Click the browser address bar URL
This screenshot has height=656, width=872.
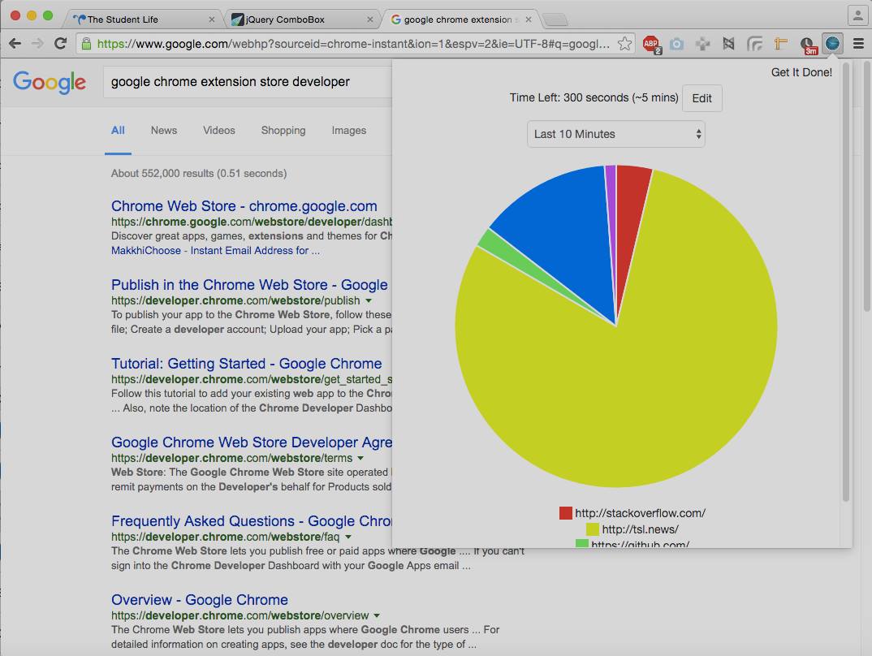[x=354, y=44]
